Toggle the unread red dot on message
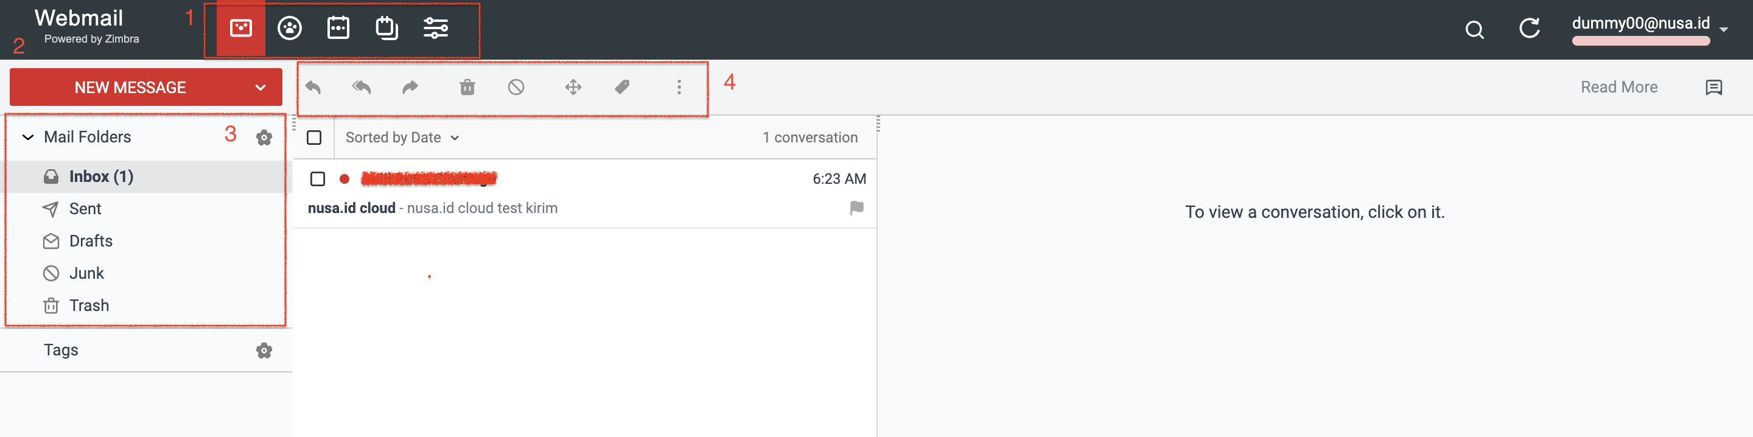Viewport: 1753px width, 437px height. pyautogui.click(x=345, y=179)
